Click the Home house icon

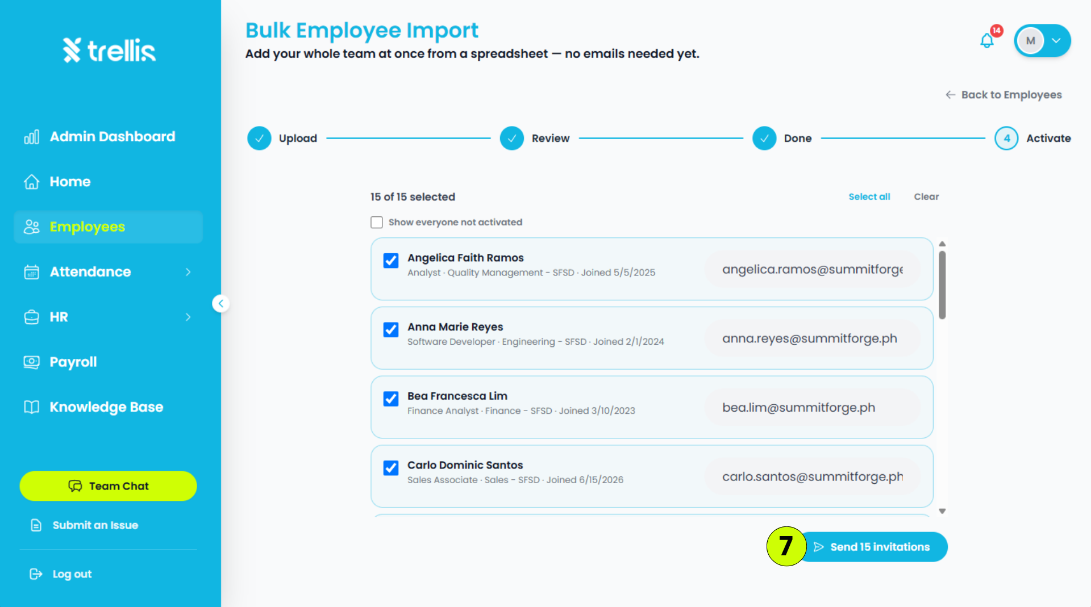[x=32, y=182]
